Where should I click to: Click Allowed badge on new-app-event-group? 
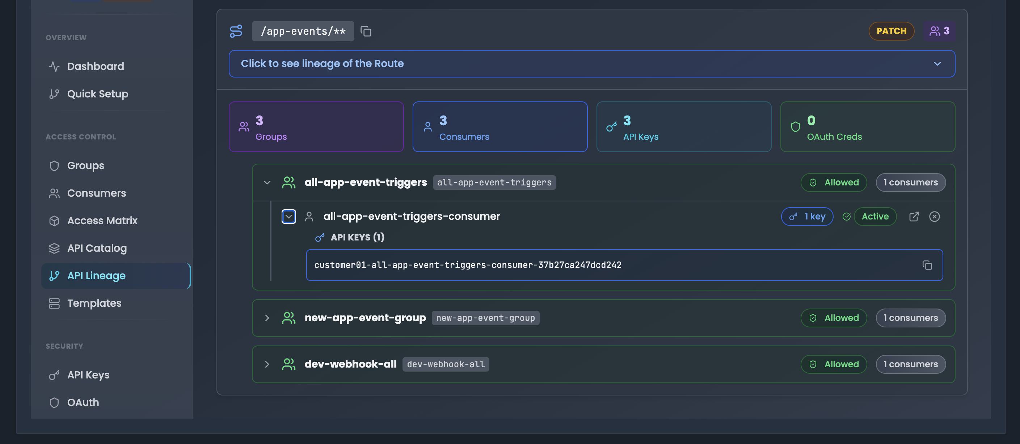coord(834,318)
